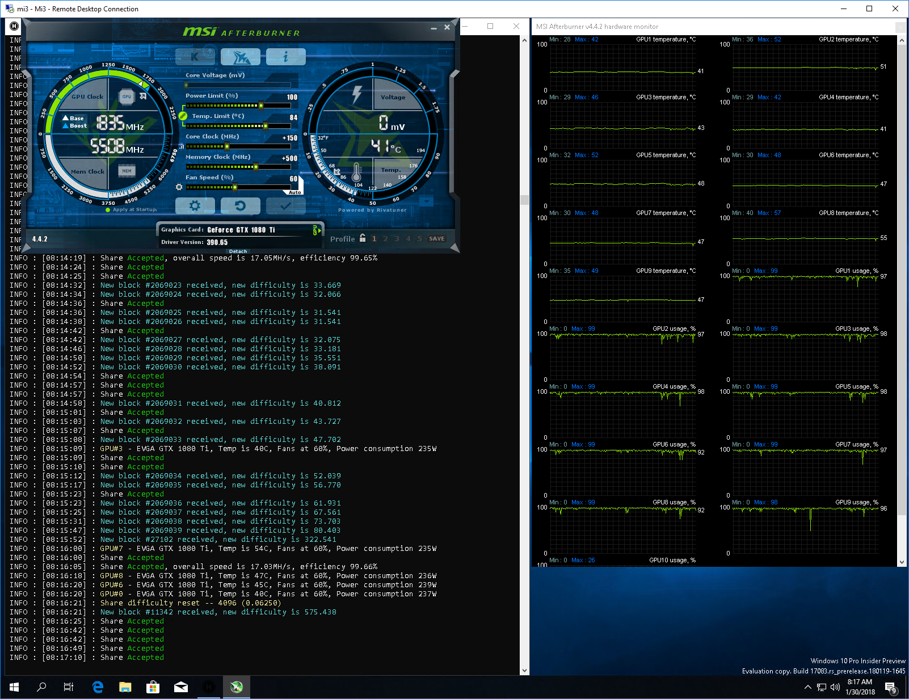Open taskbar Search magnifier
This screenshot has width=909, height=699.
click(x=41, y=687)
